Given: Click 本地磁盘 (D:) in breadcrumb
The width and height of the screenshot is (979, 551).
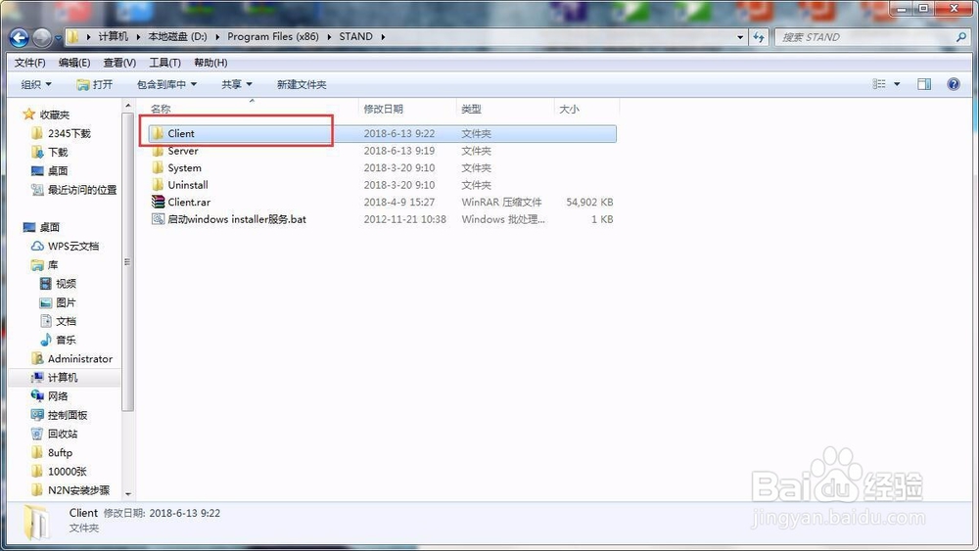Looking at the screenshot, I should 177,37.
